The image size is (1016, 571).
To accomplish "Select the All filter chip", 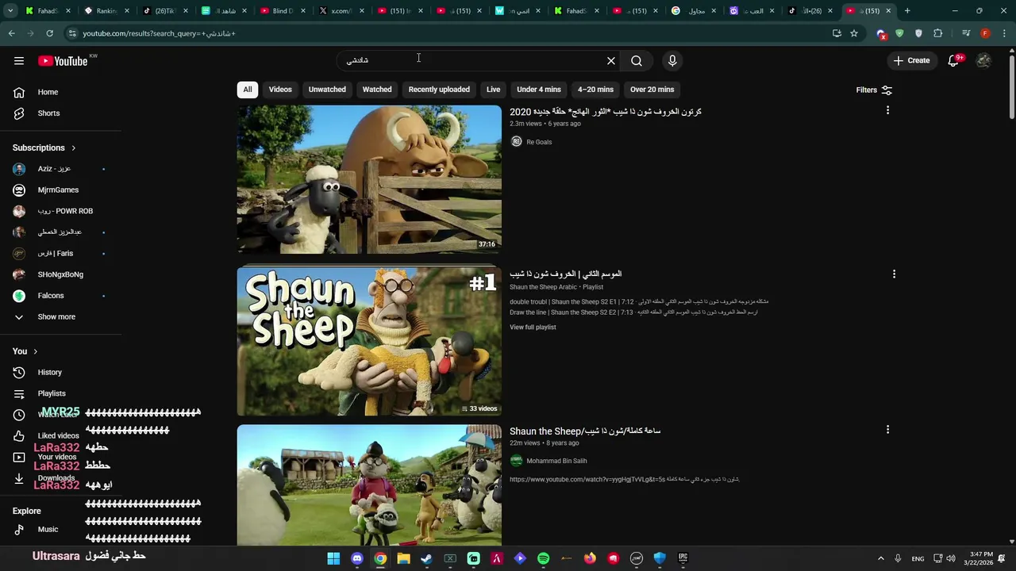I will tap(248, 90).
